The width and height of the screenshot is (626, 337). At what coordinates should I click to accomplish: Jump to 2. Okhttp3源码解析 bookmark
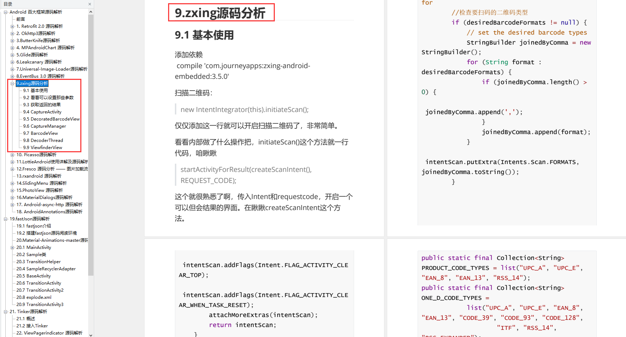[x=36, y=34]
